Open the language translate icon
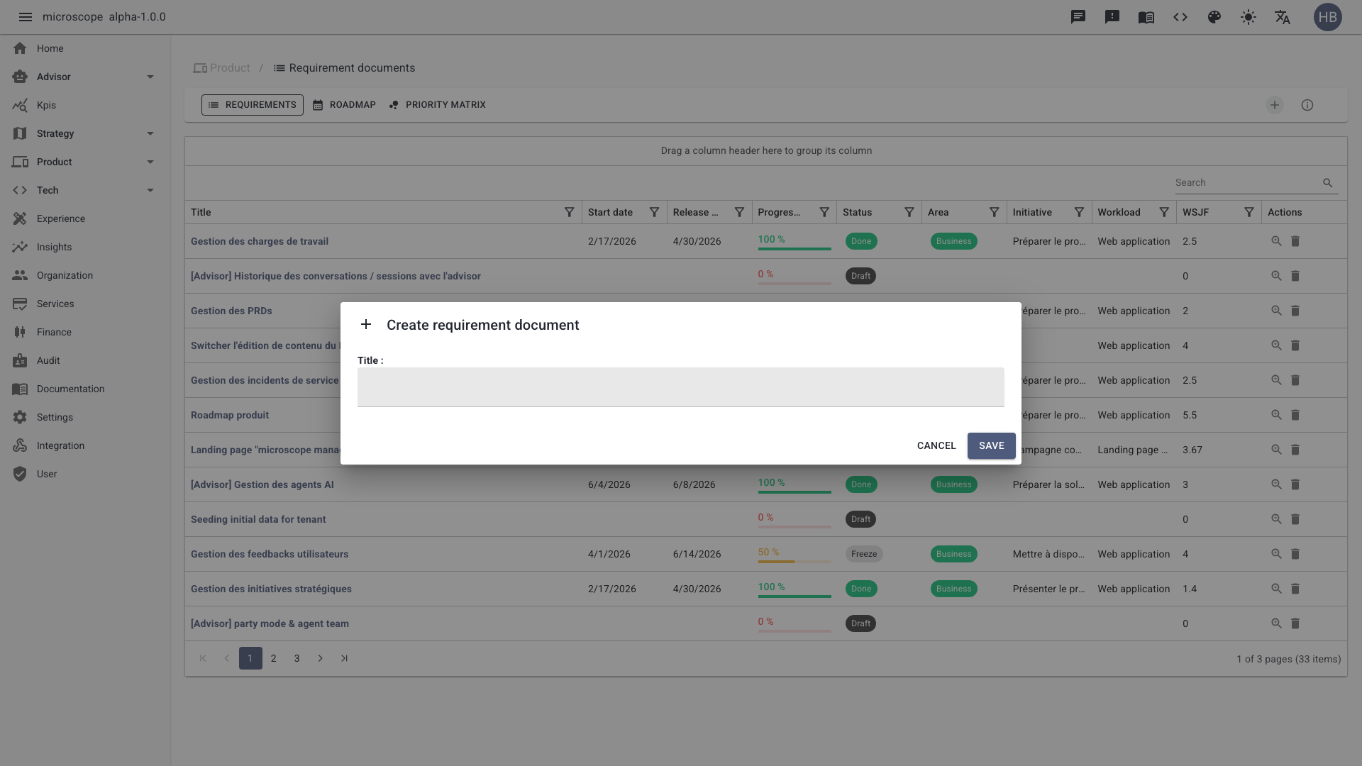This screenshot has width=1362, height=766. (x=1283, y=17)
